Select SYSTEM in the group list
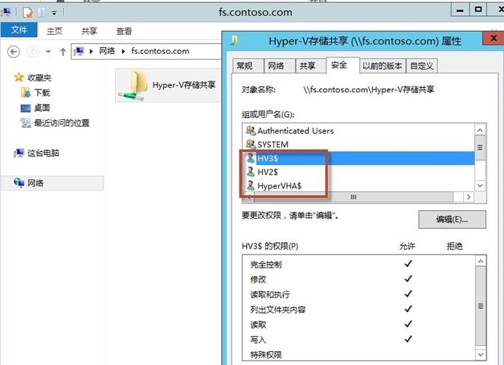This screenshot has width=504, height=365. click(x=358, y=145)
